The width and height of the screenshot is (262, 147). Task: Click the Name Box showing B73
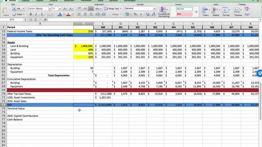pos(12,20)
